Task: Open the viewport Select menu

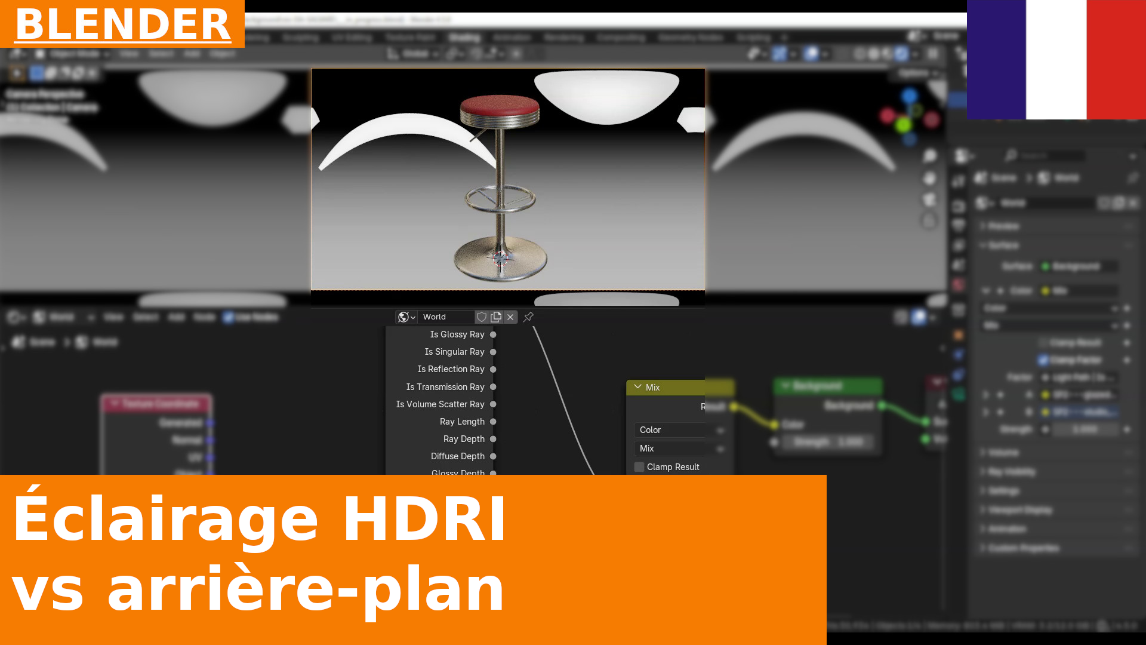Action: (161, 54)
